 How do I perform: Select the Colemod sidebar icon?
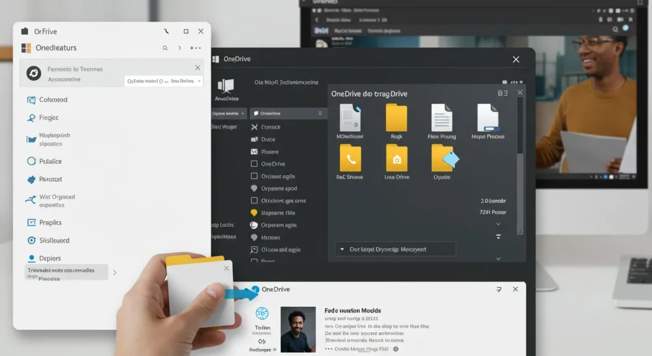pyautogui.click(x=31, y=100)
